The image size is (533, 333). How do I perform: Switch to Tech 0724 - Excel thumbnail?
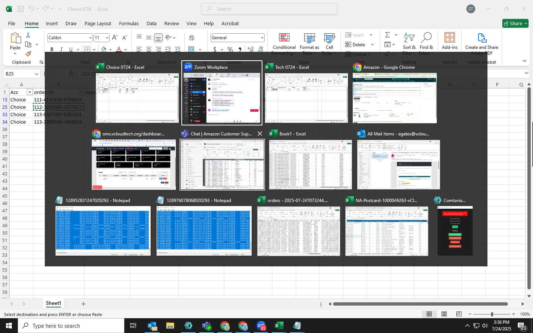306,93
